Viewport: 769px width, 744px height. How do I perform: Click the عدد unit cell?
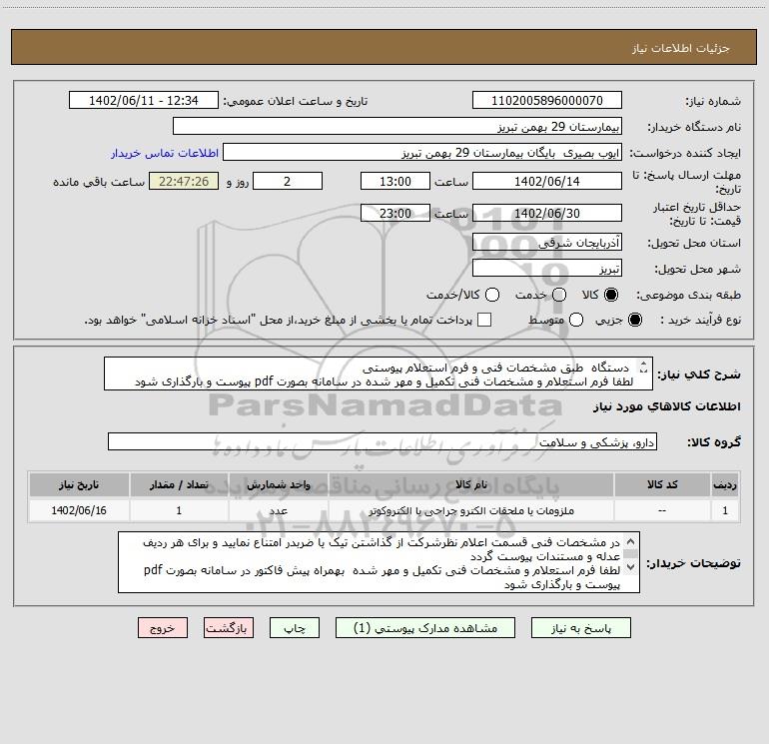point(278,510)
